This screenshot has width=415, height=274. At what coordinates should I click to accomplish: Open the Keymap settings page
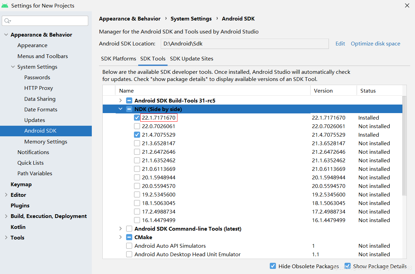click(x=21, y=184)
